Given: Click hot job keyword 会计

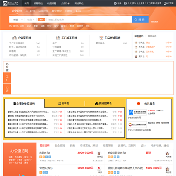Looking at the screenshot, I should point(29,26).
